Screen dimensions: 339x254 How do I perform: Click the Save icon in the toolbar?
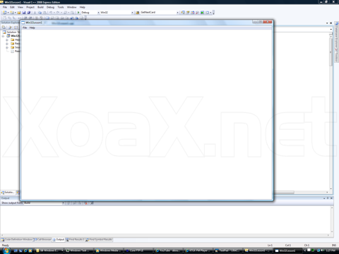24,13
